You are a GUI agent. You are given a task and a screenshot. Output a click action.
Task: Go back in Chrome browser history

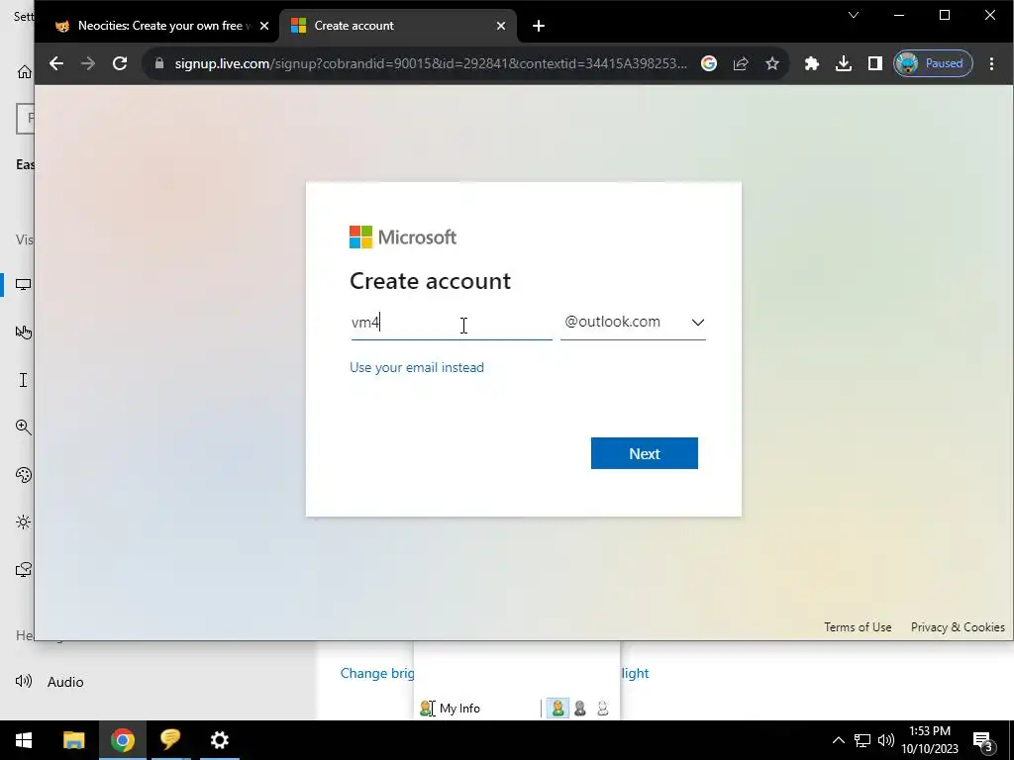point(56,63)
